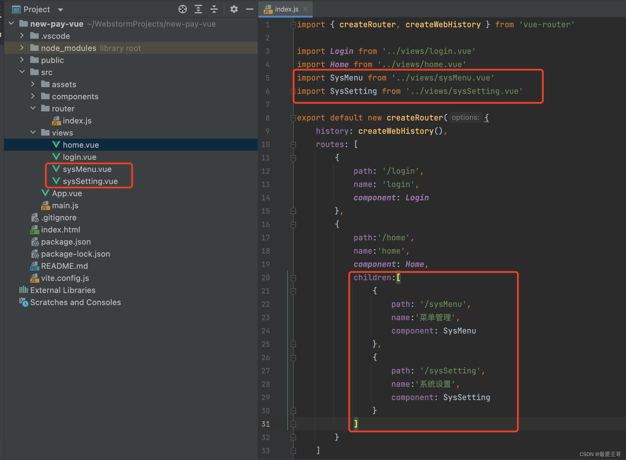Hide the Project tool window
The image size is (626, 460).
pos(249,9)
